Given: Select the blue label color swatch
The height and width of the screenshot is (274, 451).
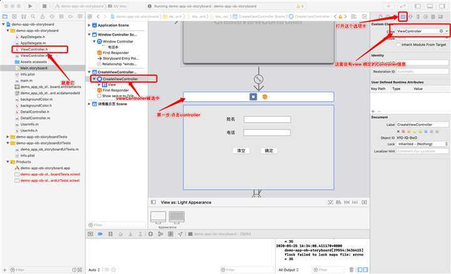Looking at the screenshot, I should click(x=426, y=131).
